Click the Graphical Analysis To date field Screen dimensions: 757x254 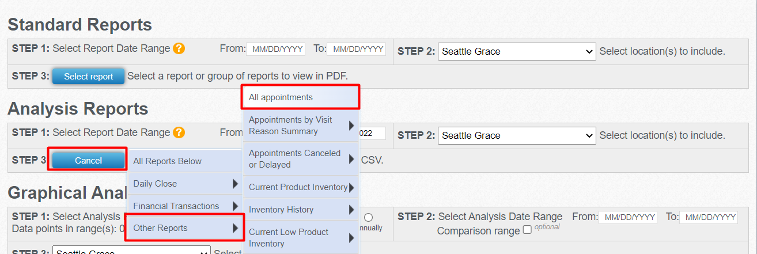click(x=709, y=217)
